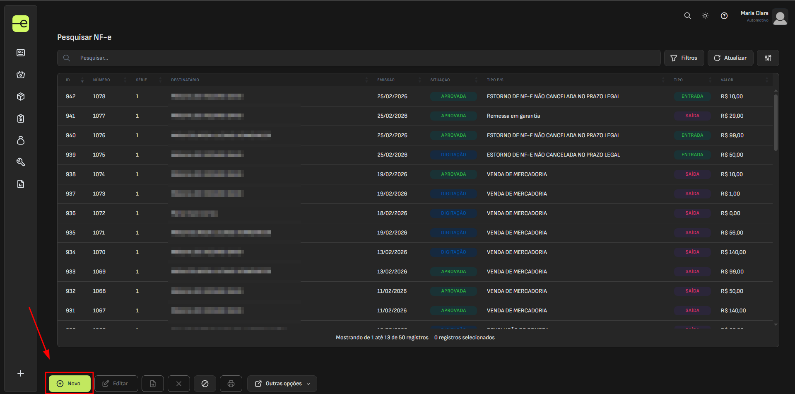Sort by the Situação column header

[x=440, y=80]
